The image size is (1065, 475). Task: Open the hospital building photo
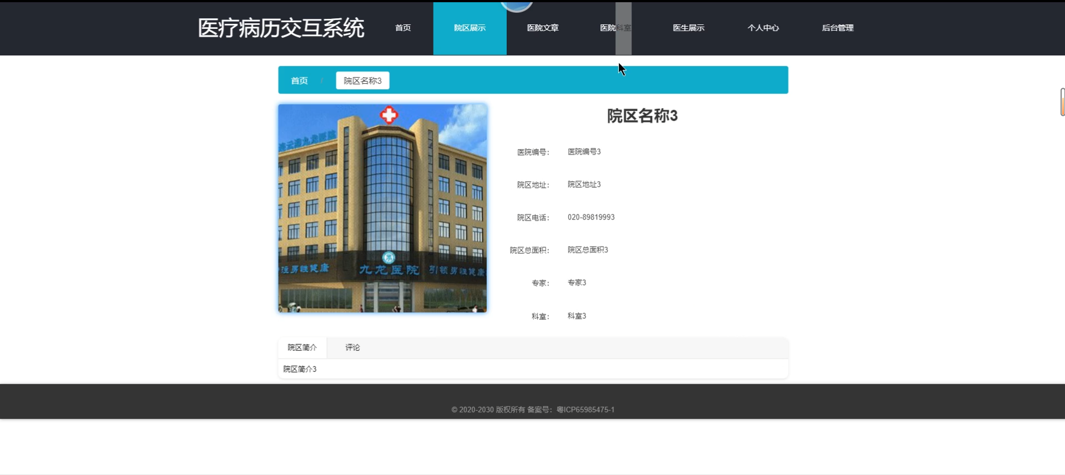382,208
